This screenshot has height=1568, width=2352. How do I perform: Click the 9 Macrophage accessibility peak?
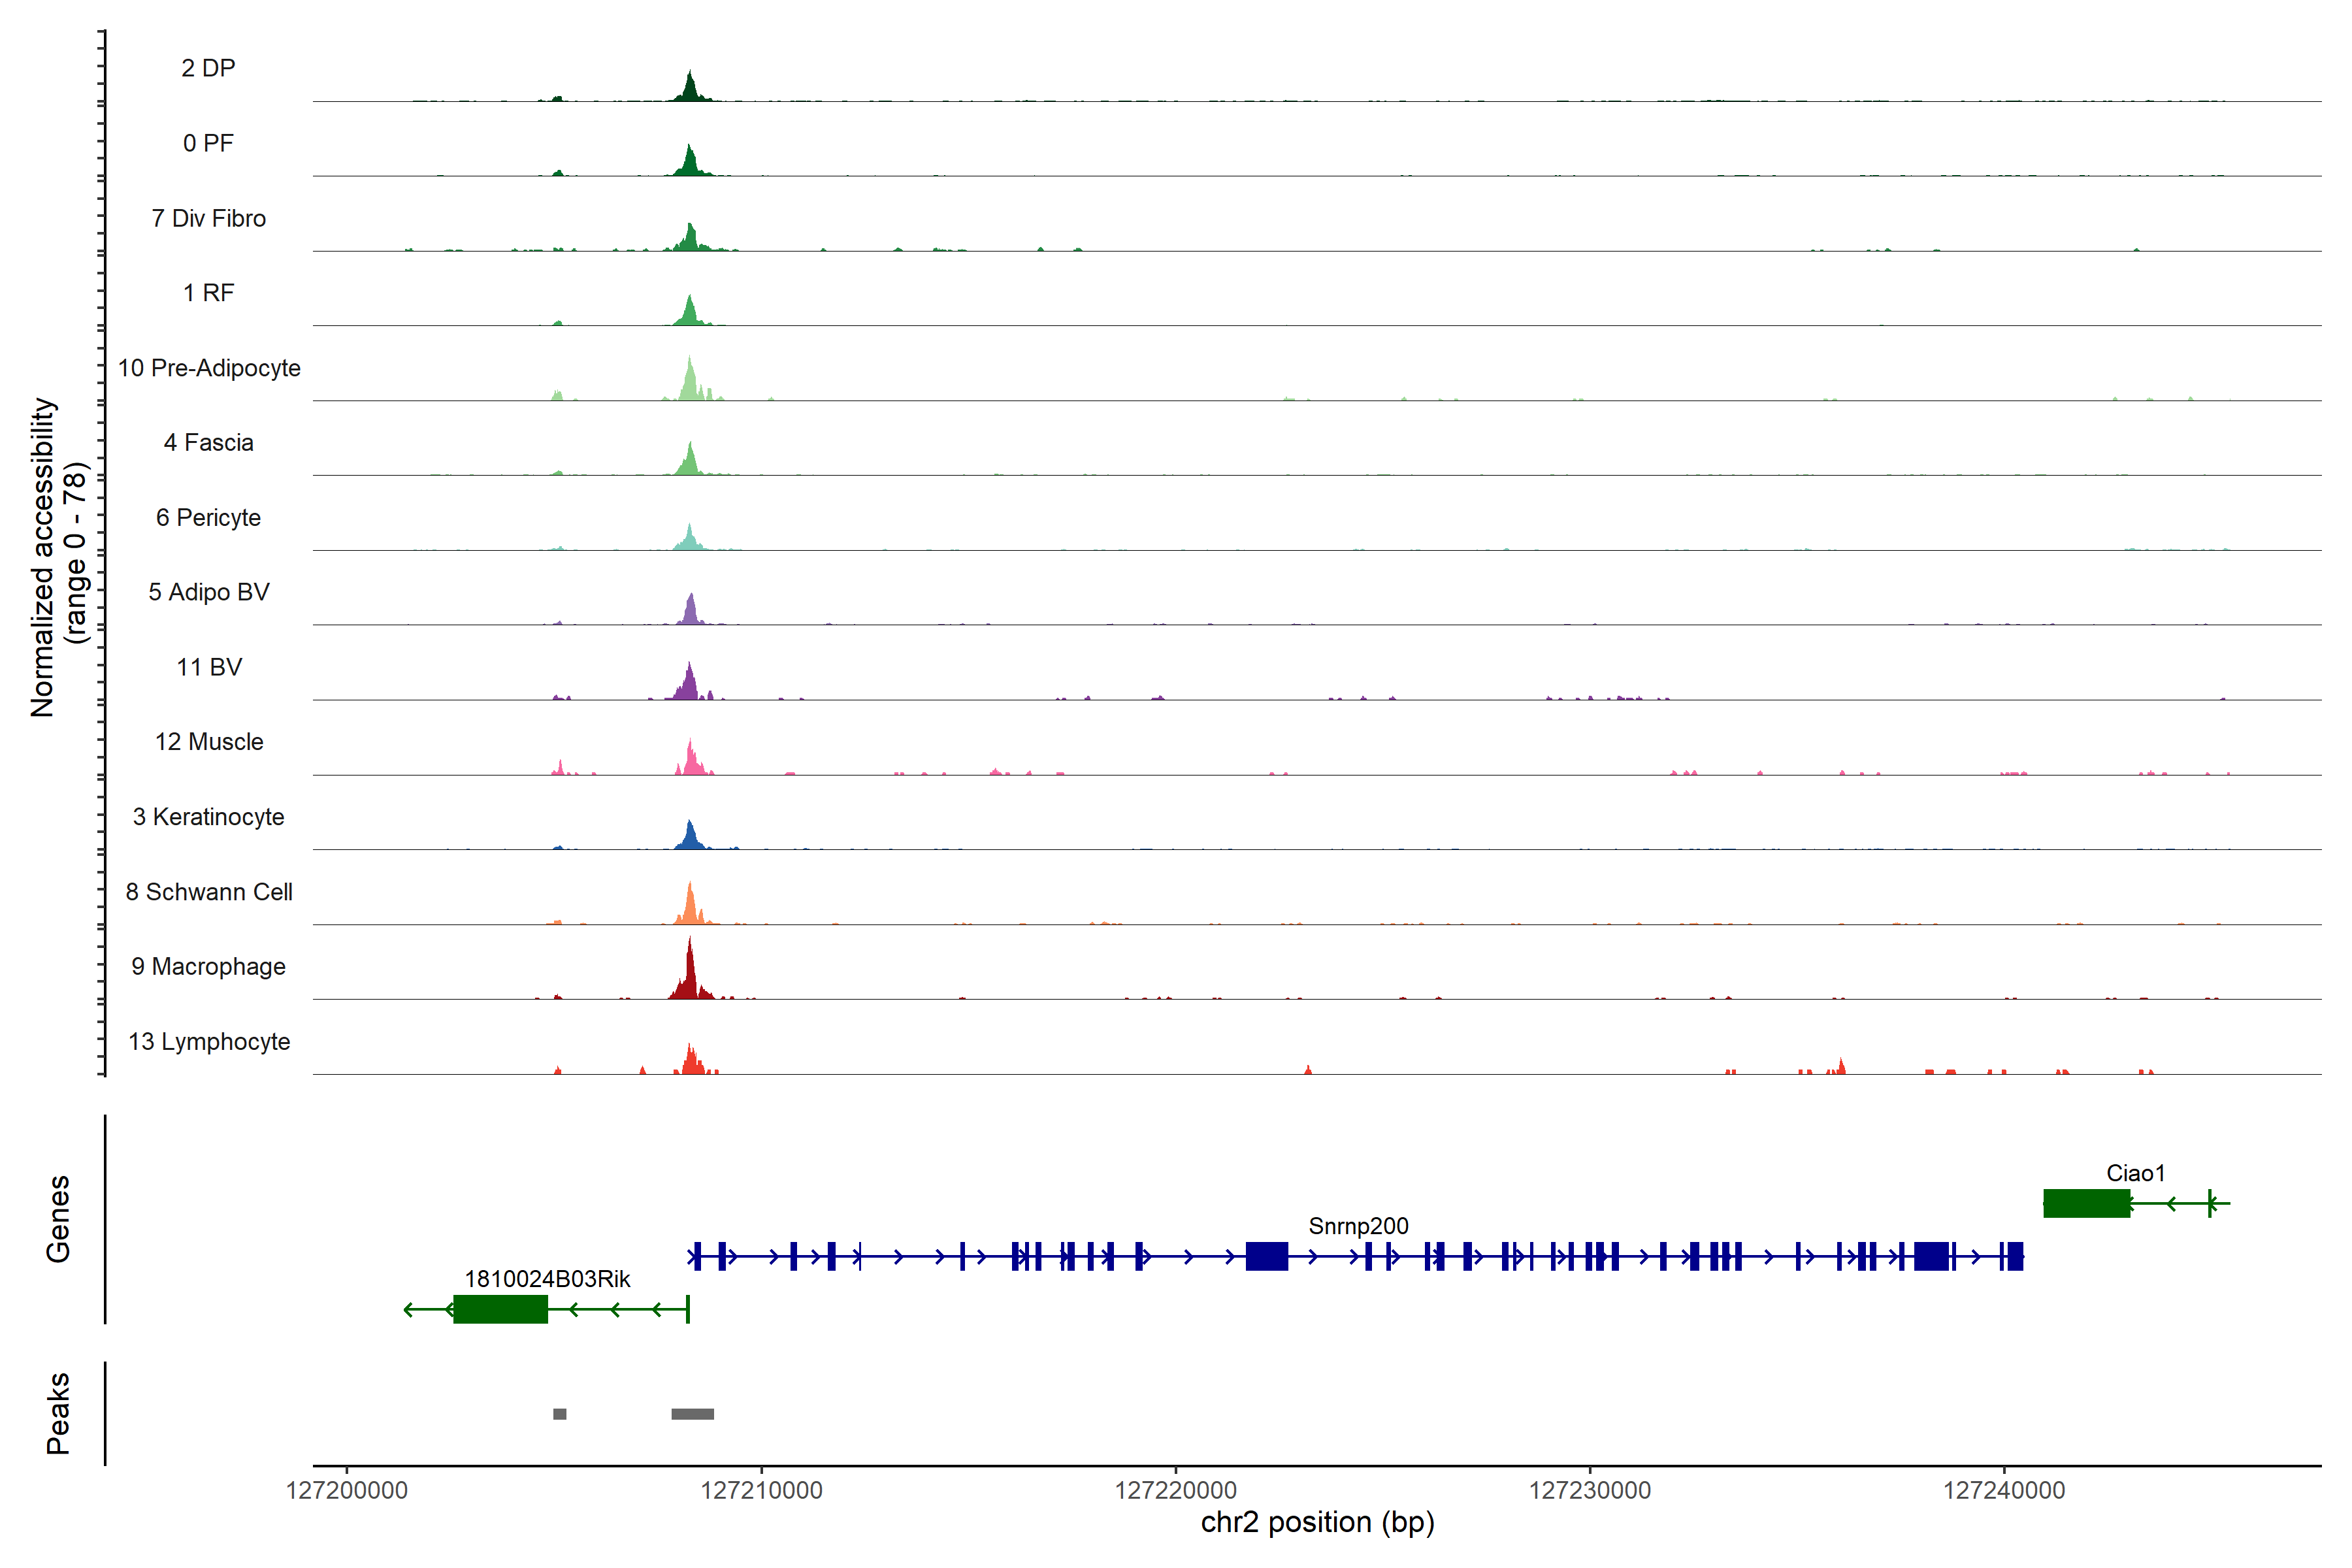[x=689, y=975]
